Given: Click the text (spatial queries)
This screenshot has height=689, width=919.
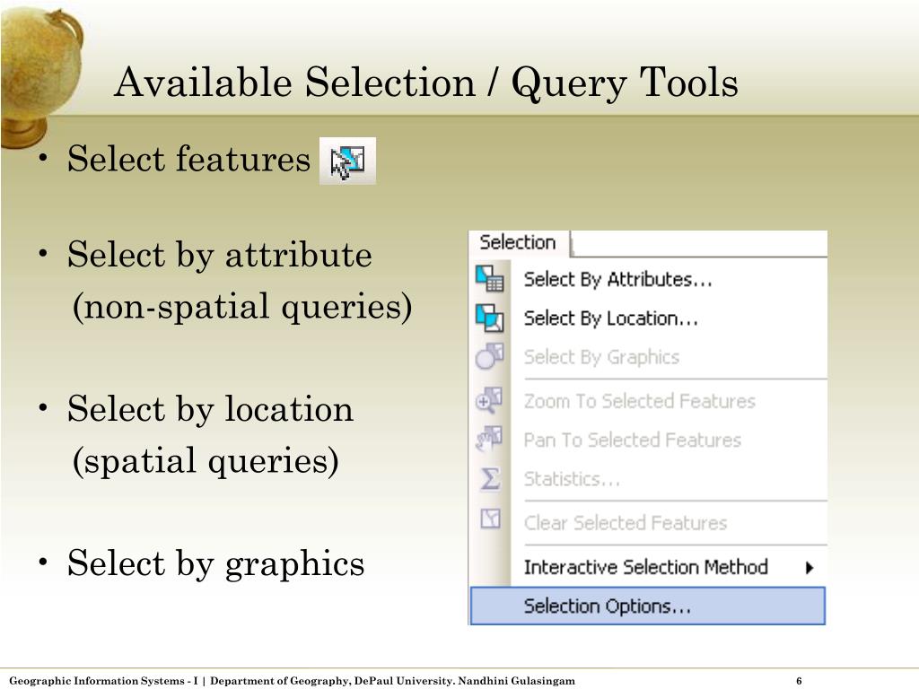Looking at the screenshot, I should pos(206,460).
